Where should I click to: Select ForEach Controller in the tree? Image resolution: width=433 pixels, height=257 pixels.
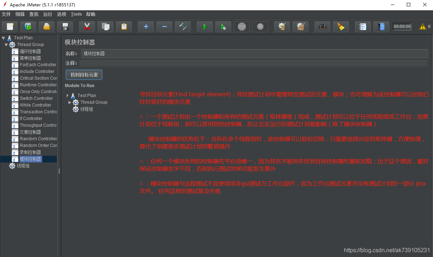click(38, 65)
